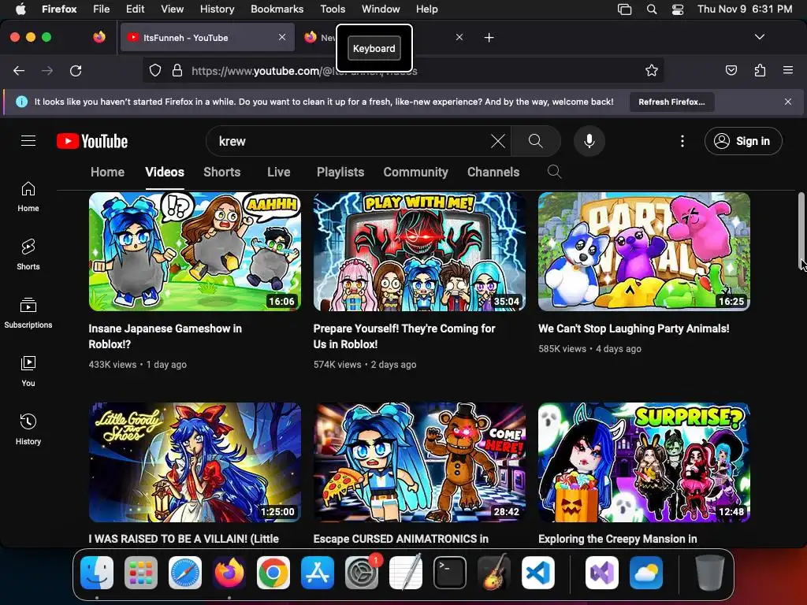Open We Can't Stop Laughing Party Animals
The width and height of the screenshot is (807, 605).
point(634,328)
